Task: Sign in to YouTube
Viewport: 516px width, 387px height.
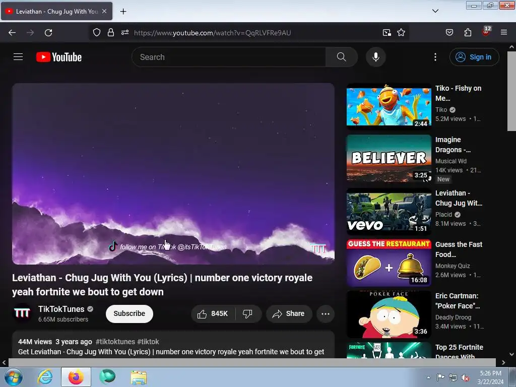Action: (x=474, y=57)
